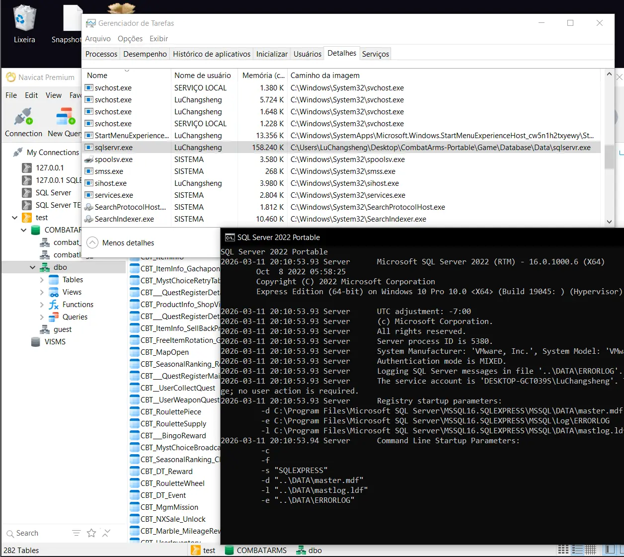Select the VISMS database icon
The width and height of the screenshot is (624, 557).
(x=36, y=342)
